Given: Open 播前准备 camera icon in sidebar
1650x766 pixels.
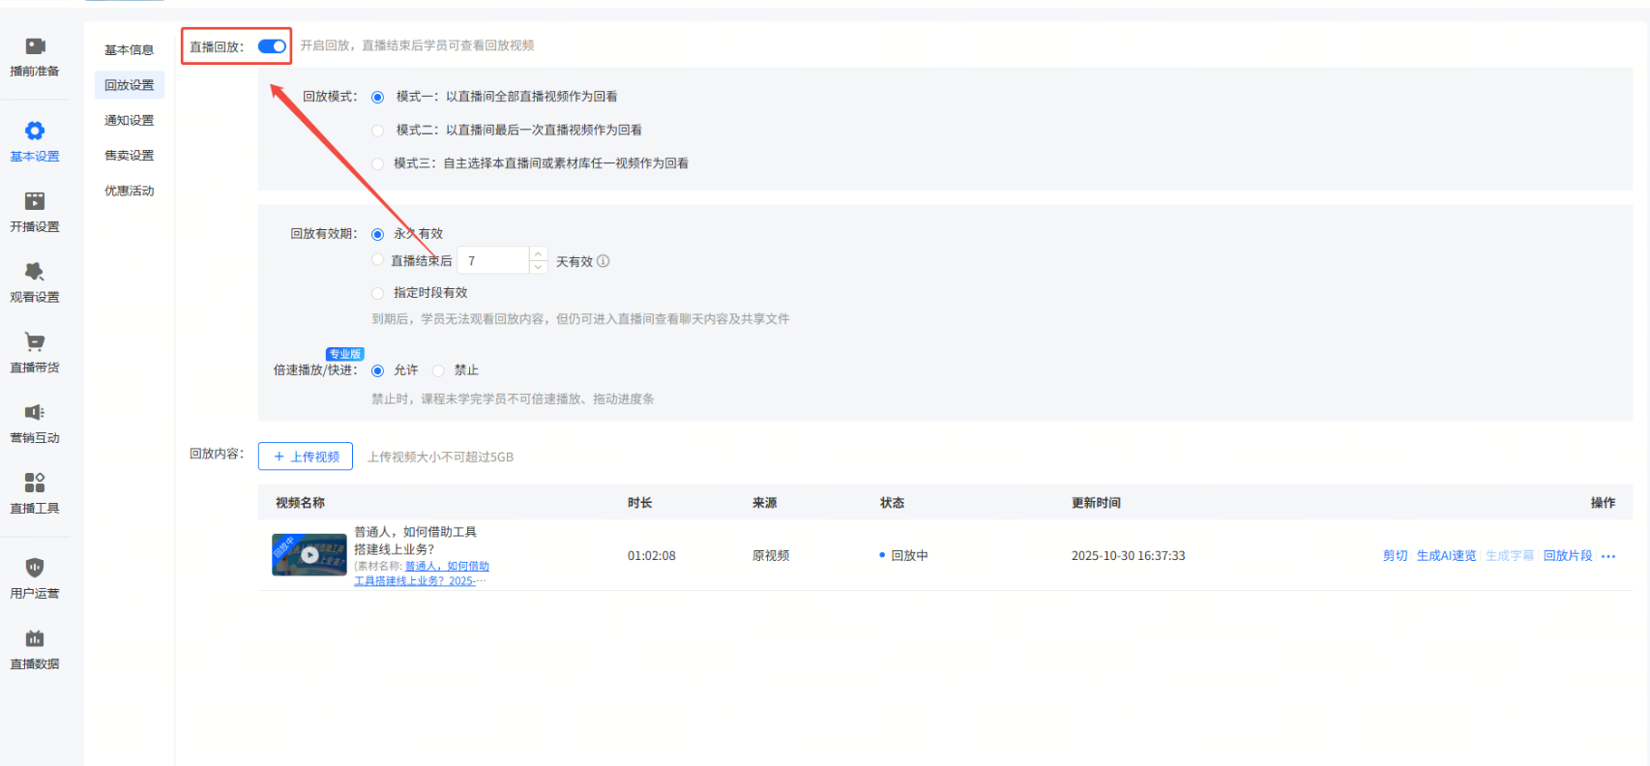Looking at the screenshot, I should tap(35, 46).
